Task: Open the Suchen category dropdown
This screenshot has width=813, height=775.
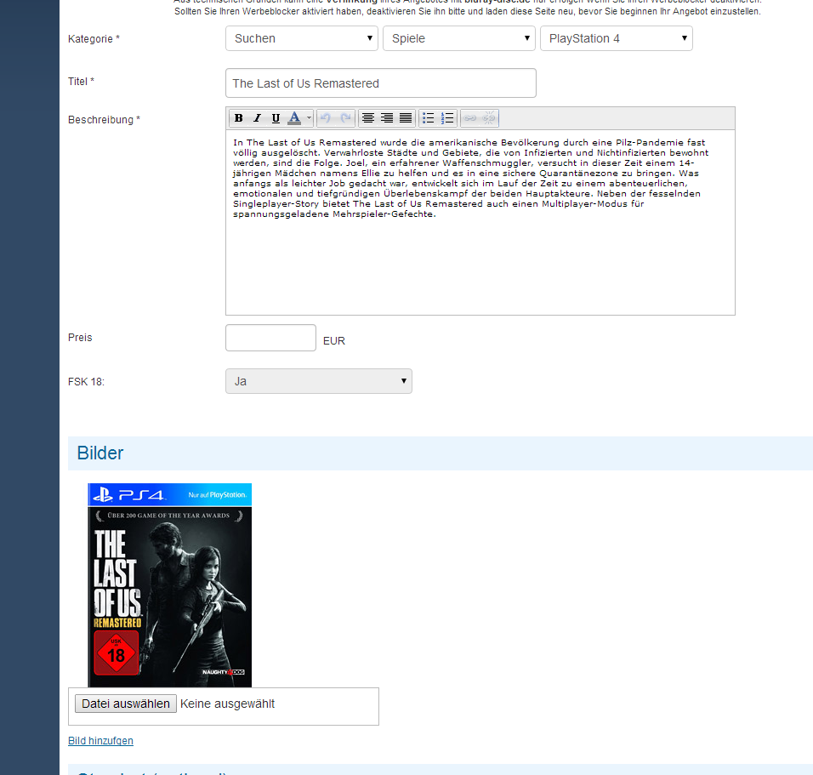Action: (x=302, y=38)
